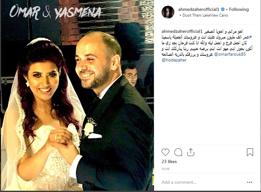The image size is (261, 192).
Task: Open the @hodazaher mention
Action: pyautogui.click(x=174, y=60)
